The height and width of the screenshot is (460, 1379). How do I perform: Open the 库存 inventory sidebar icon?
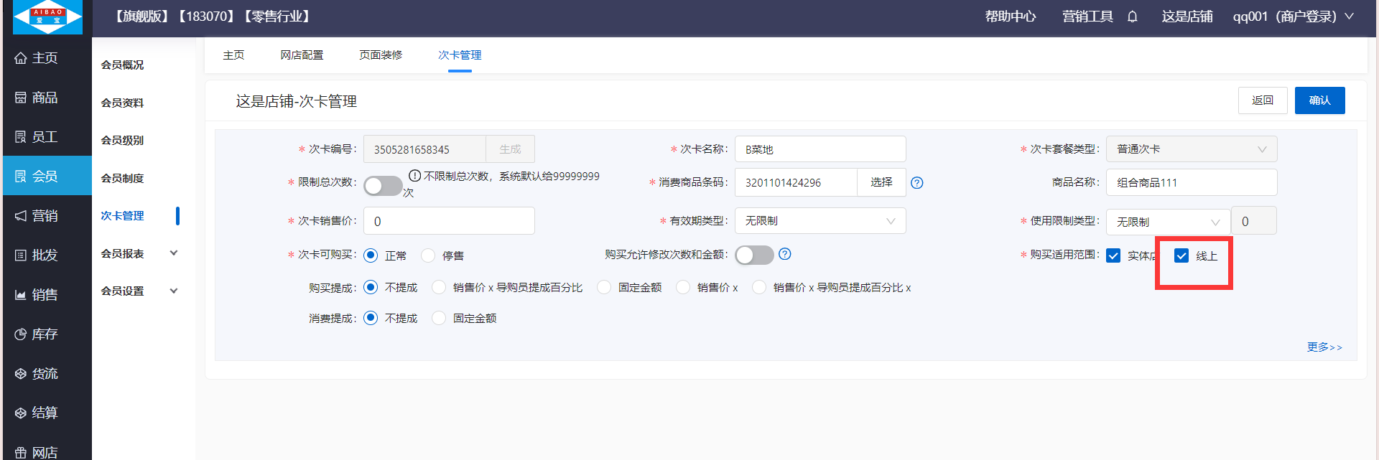21,334
